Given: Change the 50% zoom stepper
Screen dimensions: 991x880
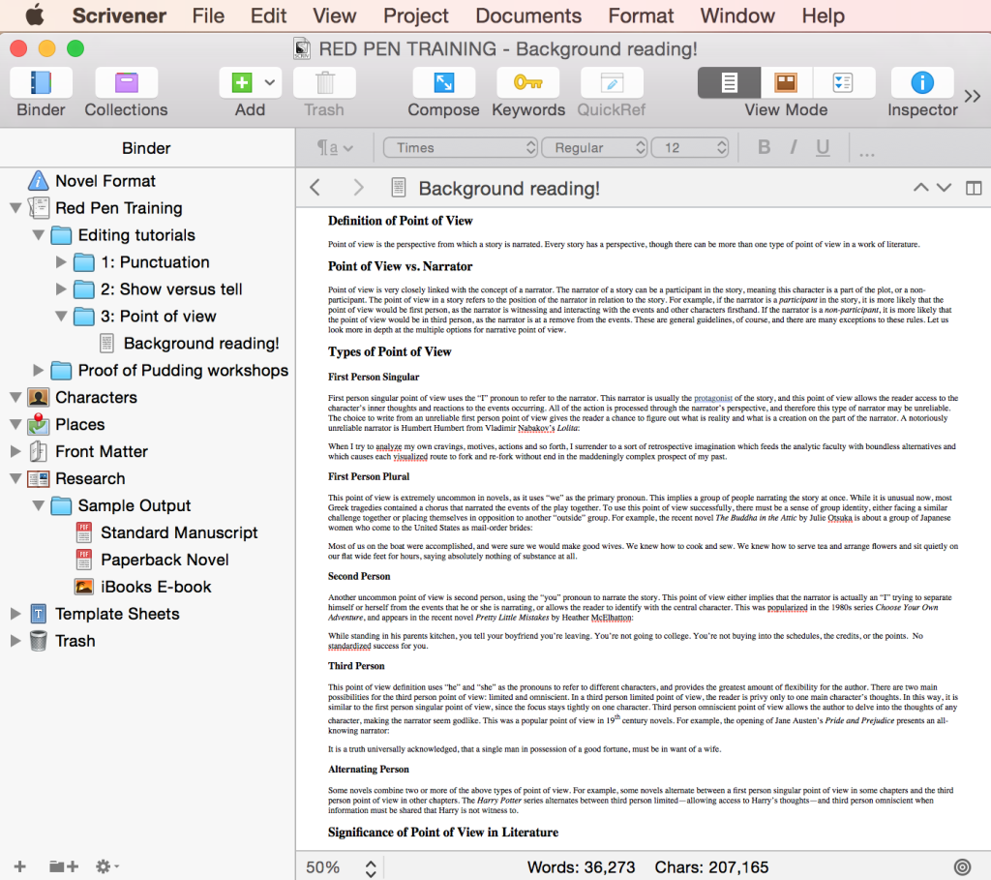Looking at the screenshot, I should pos(370,867).
